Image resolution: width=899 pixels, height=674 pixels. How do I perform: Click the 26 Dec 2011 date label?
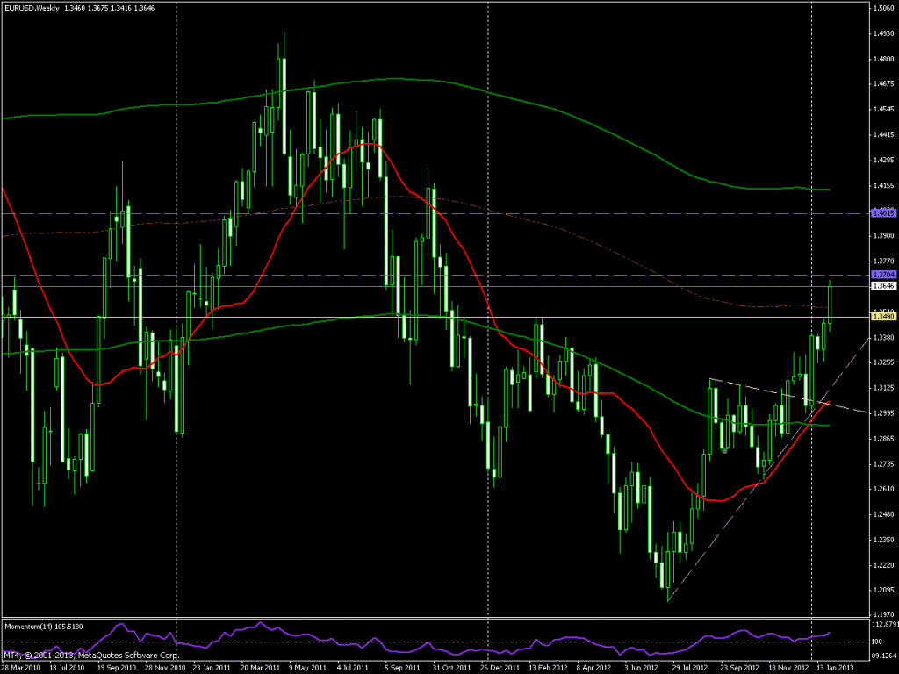click(477, 668)
